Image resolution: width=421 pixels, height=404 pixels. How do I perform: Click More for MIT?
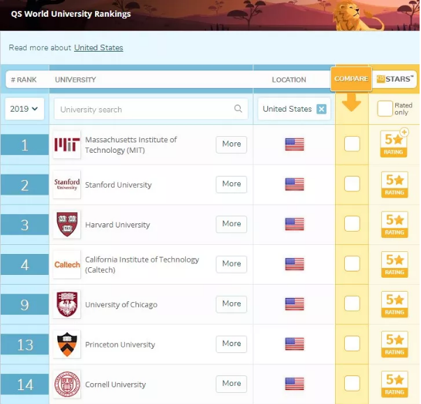231,144
